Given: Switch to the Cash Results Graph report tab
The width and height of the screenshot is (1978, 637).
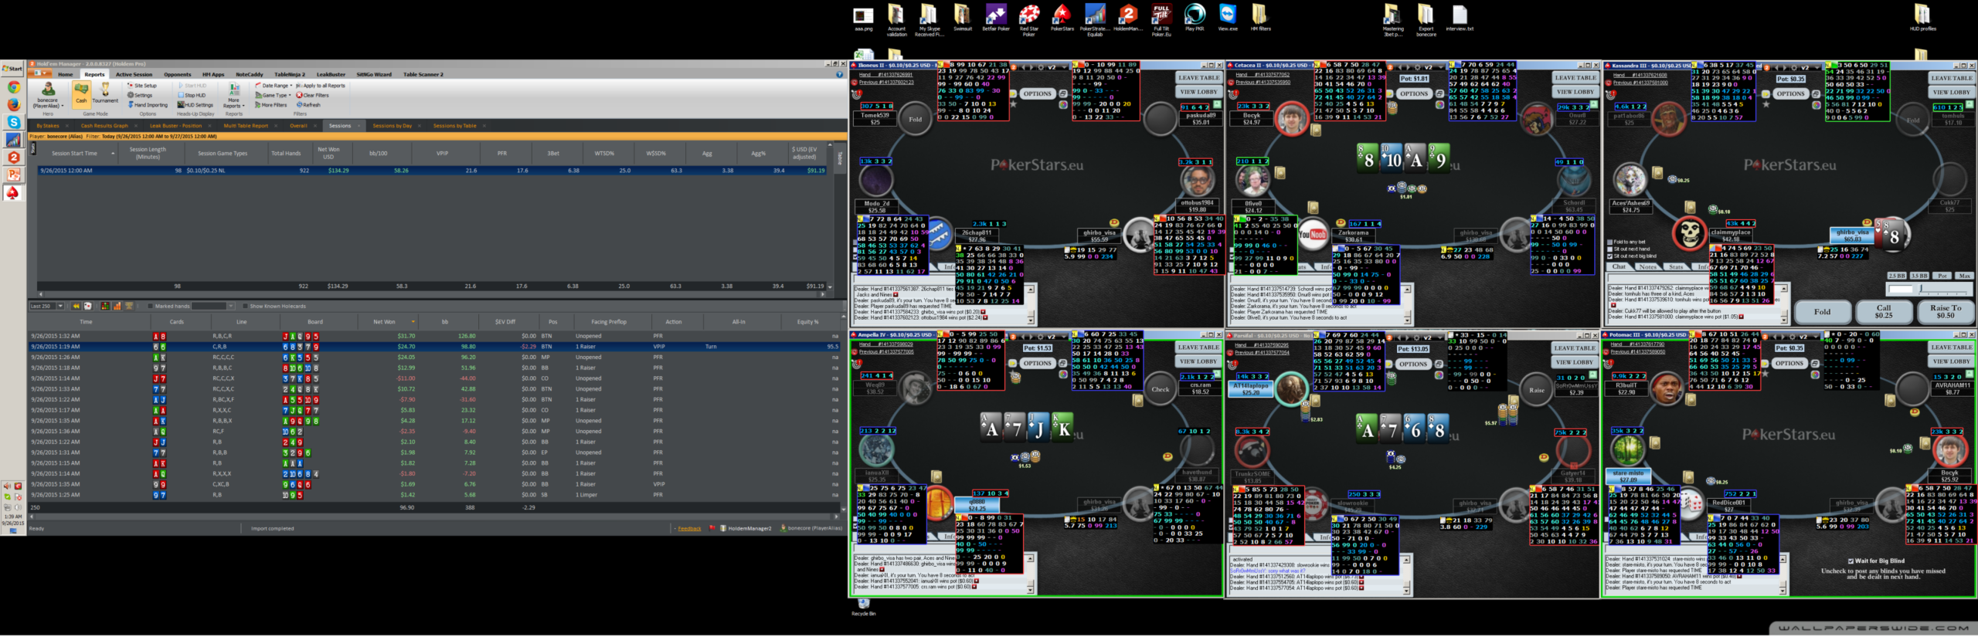Looking at the screenshot, I should (104, 126).
